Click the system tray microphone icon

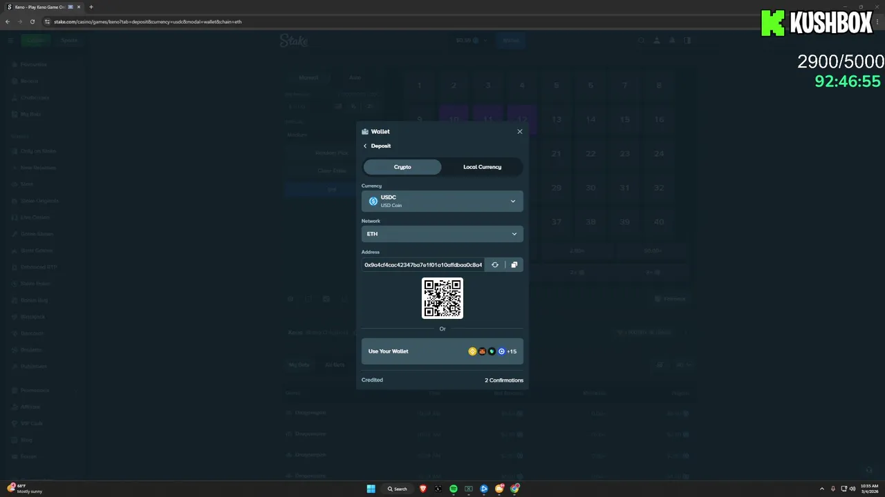(833, 489)
